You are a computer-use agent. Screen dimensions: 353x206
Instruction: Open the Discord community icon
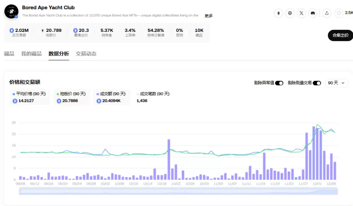point(313,13)
